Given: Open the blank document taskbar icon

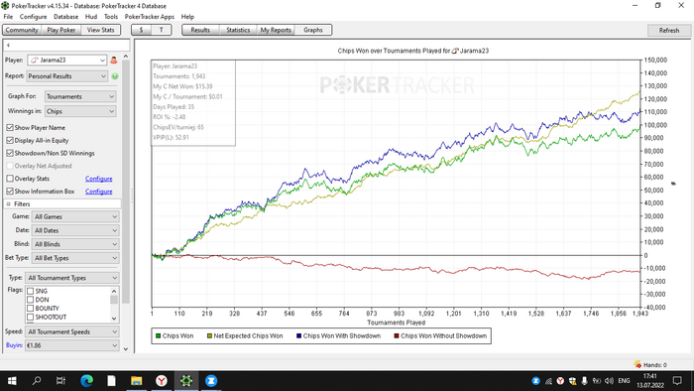Looking at the screenshot, I should coord(111,380).
